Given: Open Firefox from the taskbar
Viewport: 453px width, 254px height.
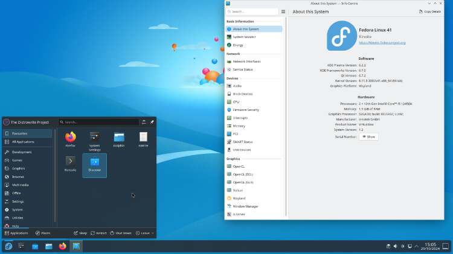Looking at the screenshot, I should pyautogui.click(x=62, y=246).
